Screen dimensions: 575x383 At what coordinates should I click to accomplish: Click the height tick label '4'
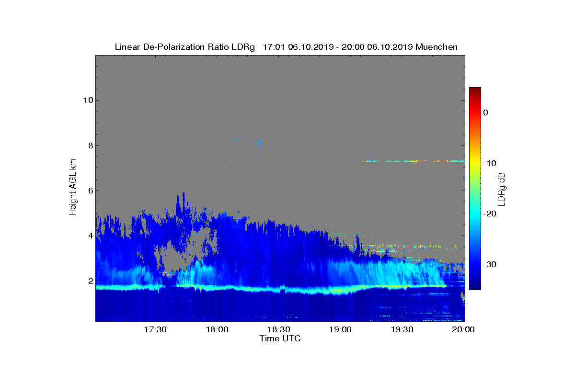click(x=90, y=236)
